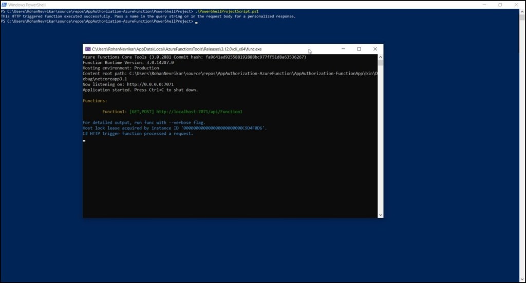The width and height of the screenshot is (526, 283).
Task: Minimize the func.exe console window
Action: coord(343,49)
